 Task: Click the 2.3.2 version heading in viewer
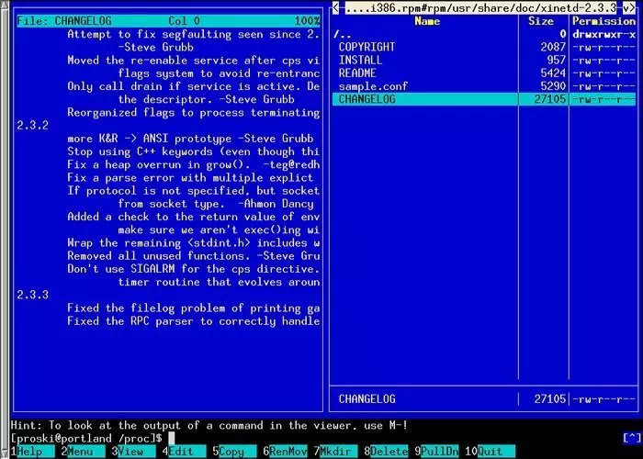[x=33, y=126]
